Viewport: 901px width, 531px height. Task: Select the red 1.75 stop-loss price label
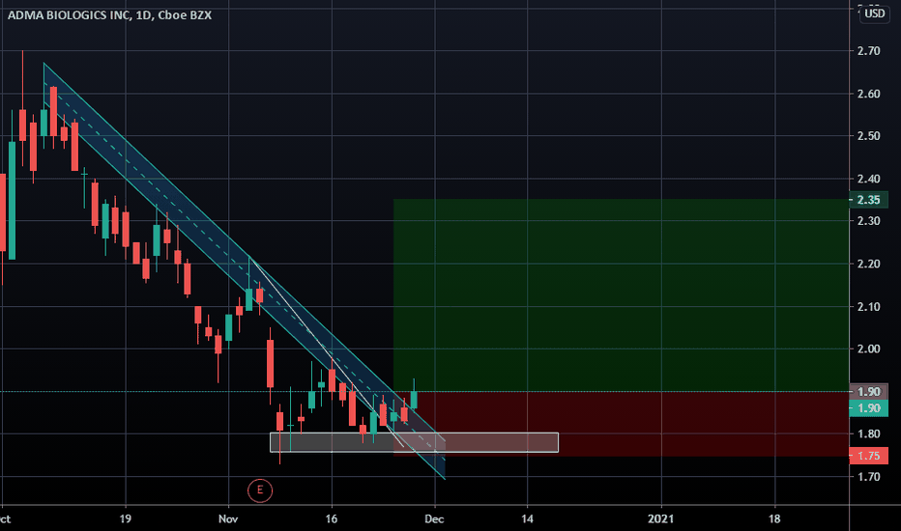868,456
